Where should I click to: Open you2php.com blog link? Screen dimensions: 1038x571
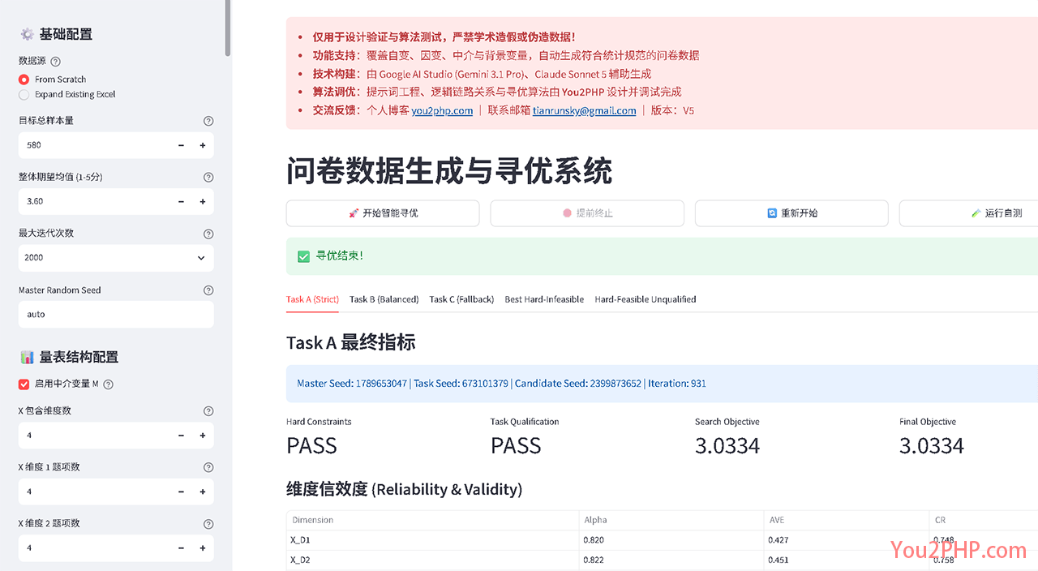(442, 111)
